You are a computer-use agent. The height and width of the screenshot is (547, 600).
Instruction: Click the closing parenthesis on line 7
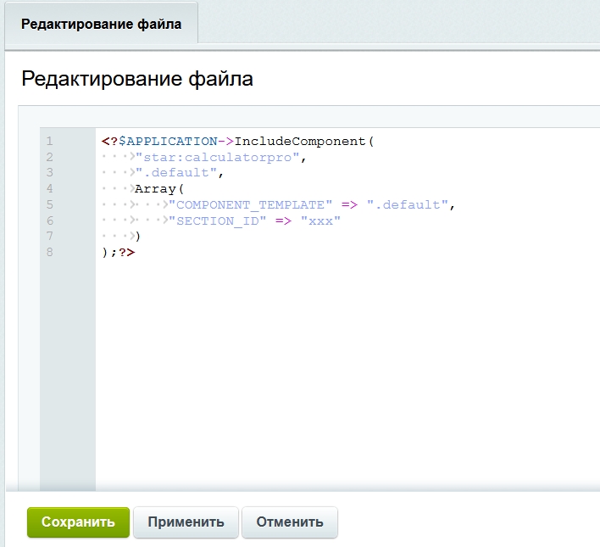tap(138, 236)
